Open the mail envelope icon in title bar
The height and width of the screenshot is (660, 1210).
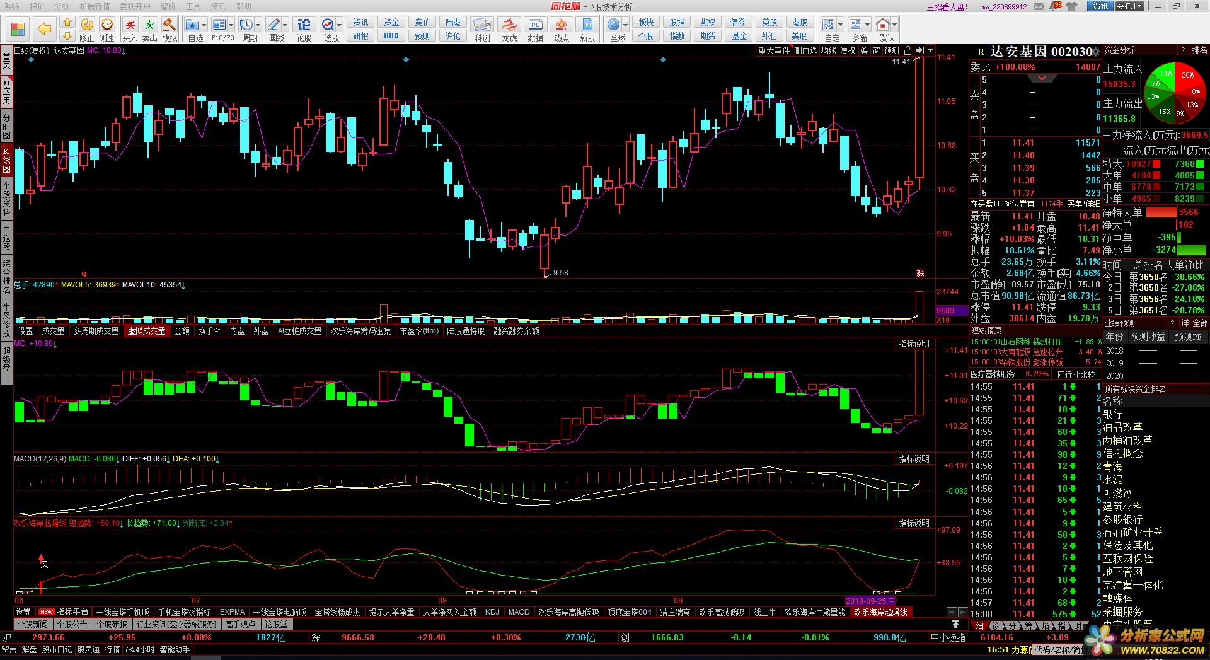pos(1040,6)
